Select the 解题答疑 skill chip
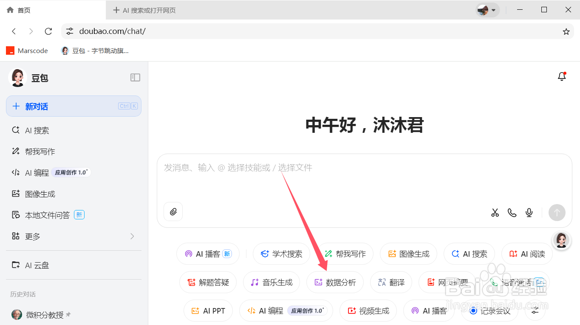Image resolution: width=580 pixels, height=325 pixels. [208, 283]
